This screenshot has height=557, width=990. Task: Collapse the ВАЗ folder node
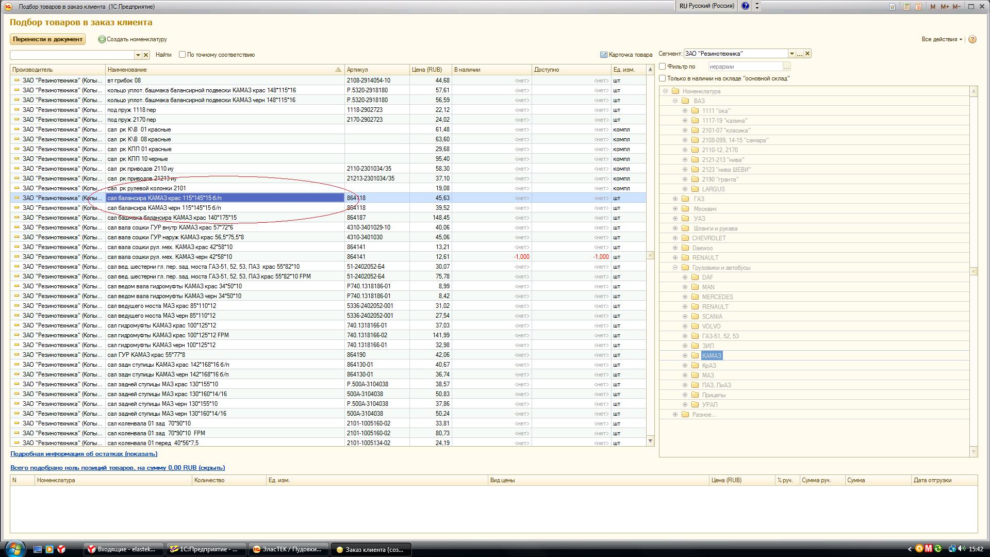675,101
